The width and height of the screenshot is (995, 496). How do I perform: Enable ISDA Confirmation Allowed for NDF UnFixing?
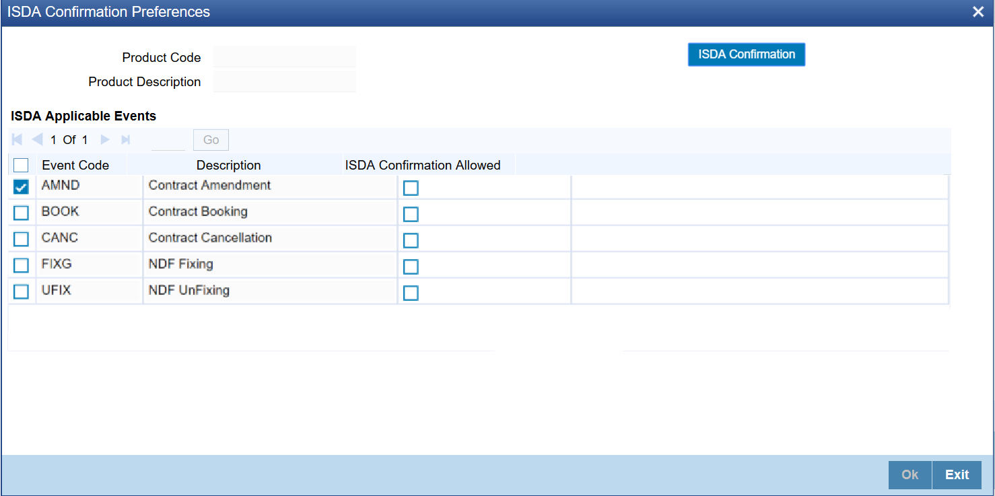pos(411,293)
